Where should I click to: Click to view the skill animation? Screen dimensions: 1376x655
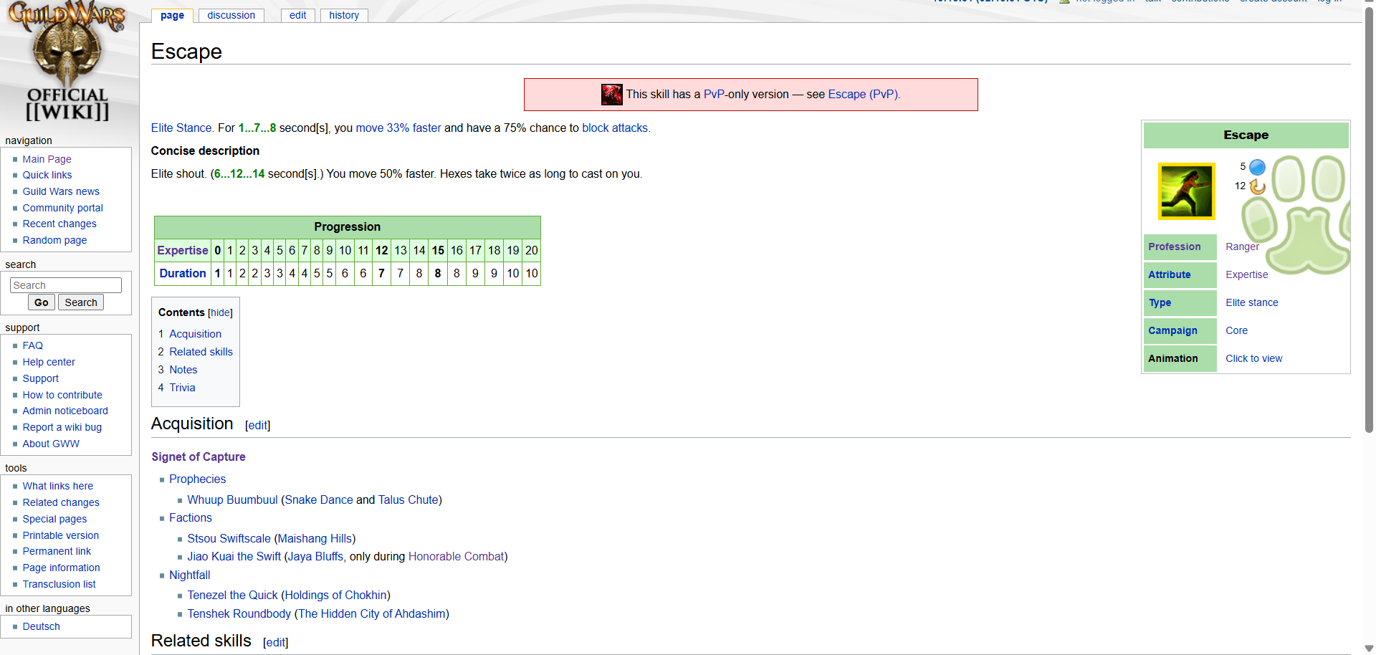[1253, 358]
